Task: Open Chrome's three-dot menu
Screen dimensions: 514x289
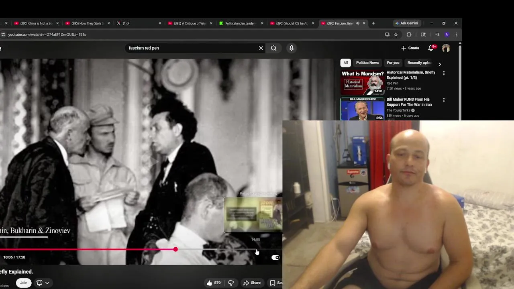Action: 456,35
